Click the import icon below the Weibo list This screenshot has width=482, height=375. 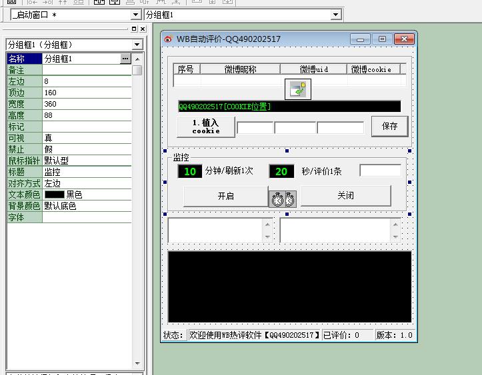click(297, 90)
